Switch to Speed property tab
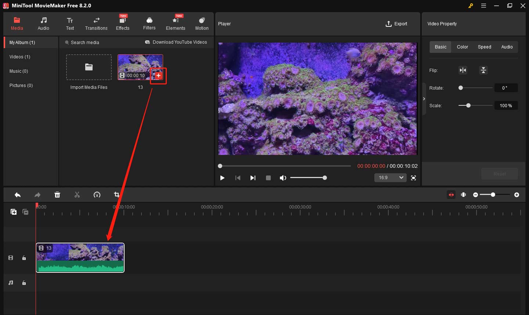Viewport: 529px width, 315px height. pos(485,47)
